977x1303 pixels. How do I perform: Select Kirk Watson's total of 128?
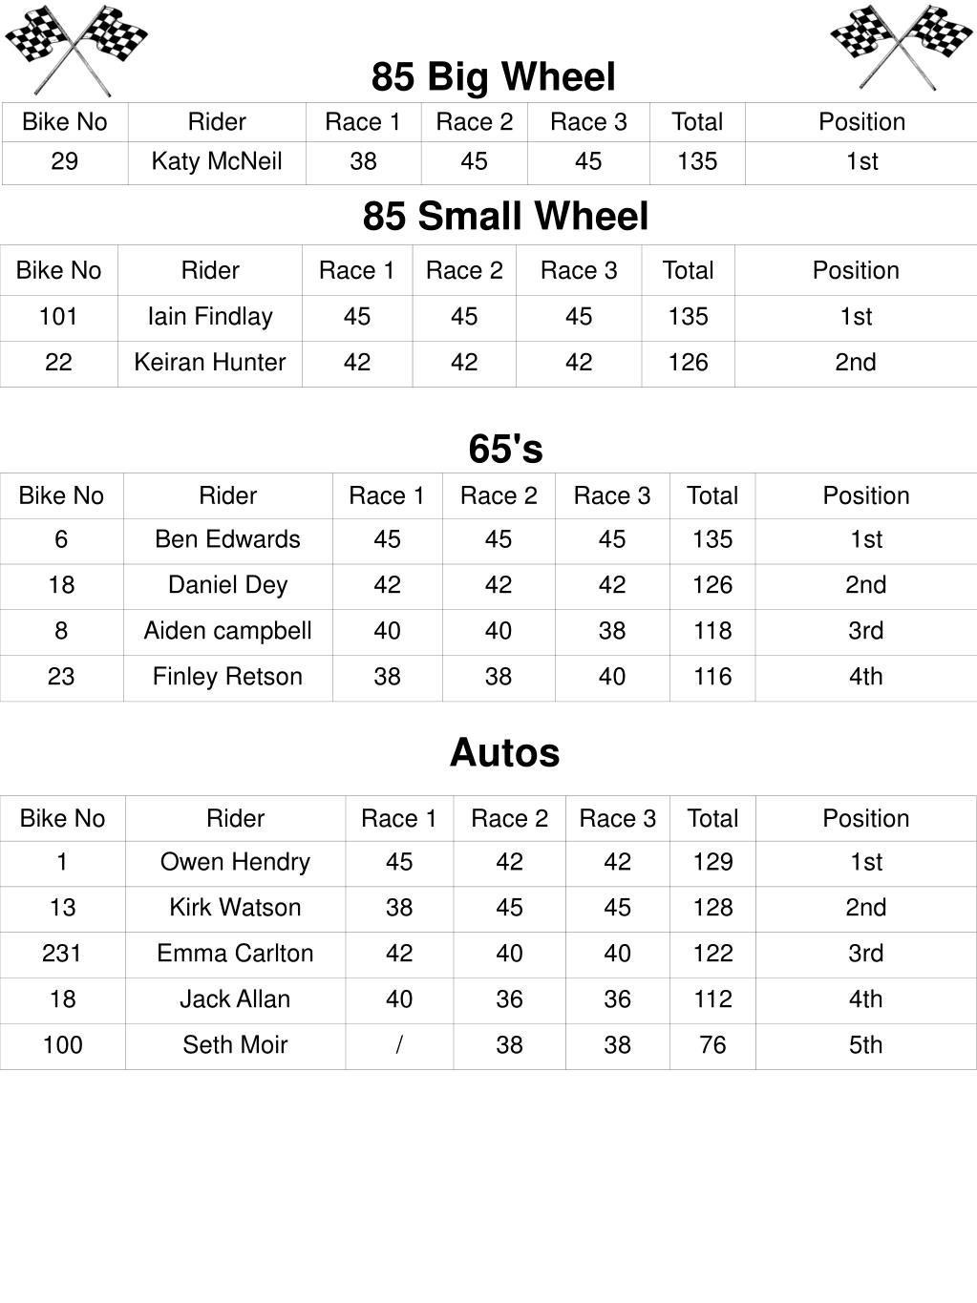[712, 909]
